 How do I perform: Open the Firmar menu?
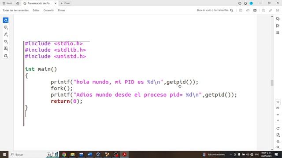[x=62, y=11]
